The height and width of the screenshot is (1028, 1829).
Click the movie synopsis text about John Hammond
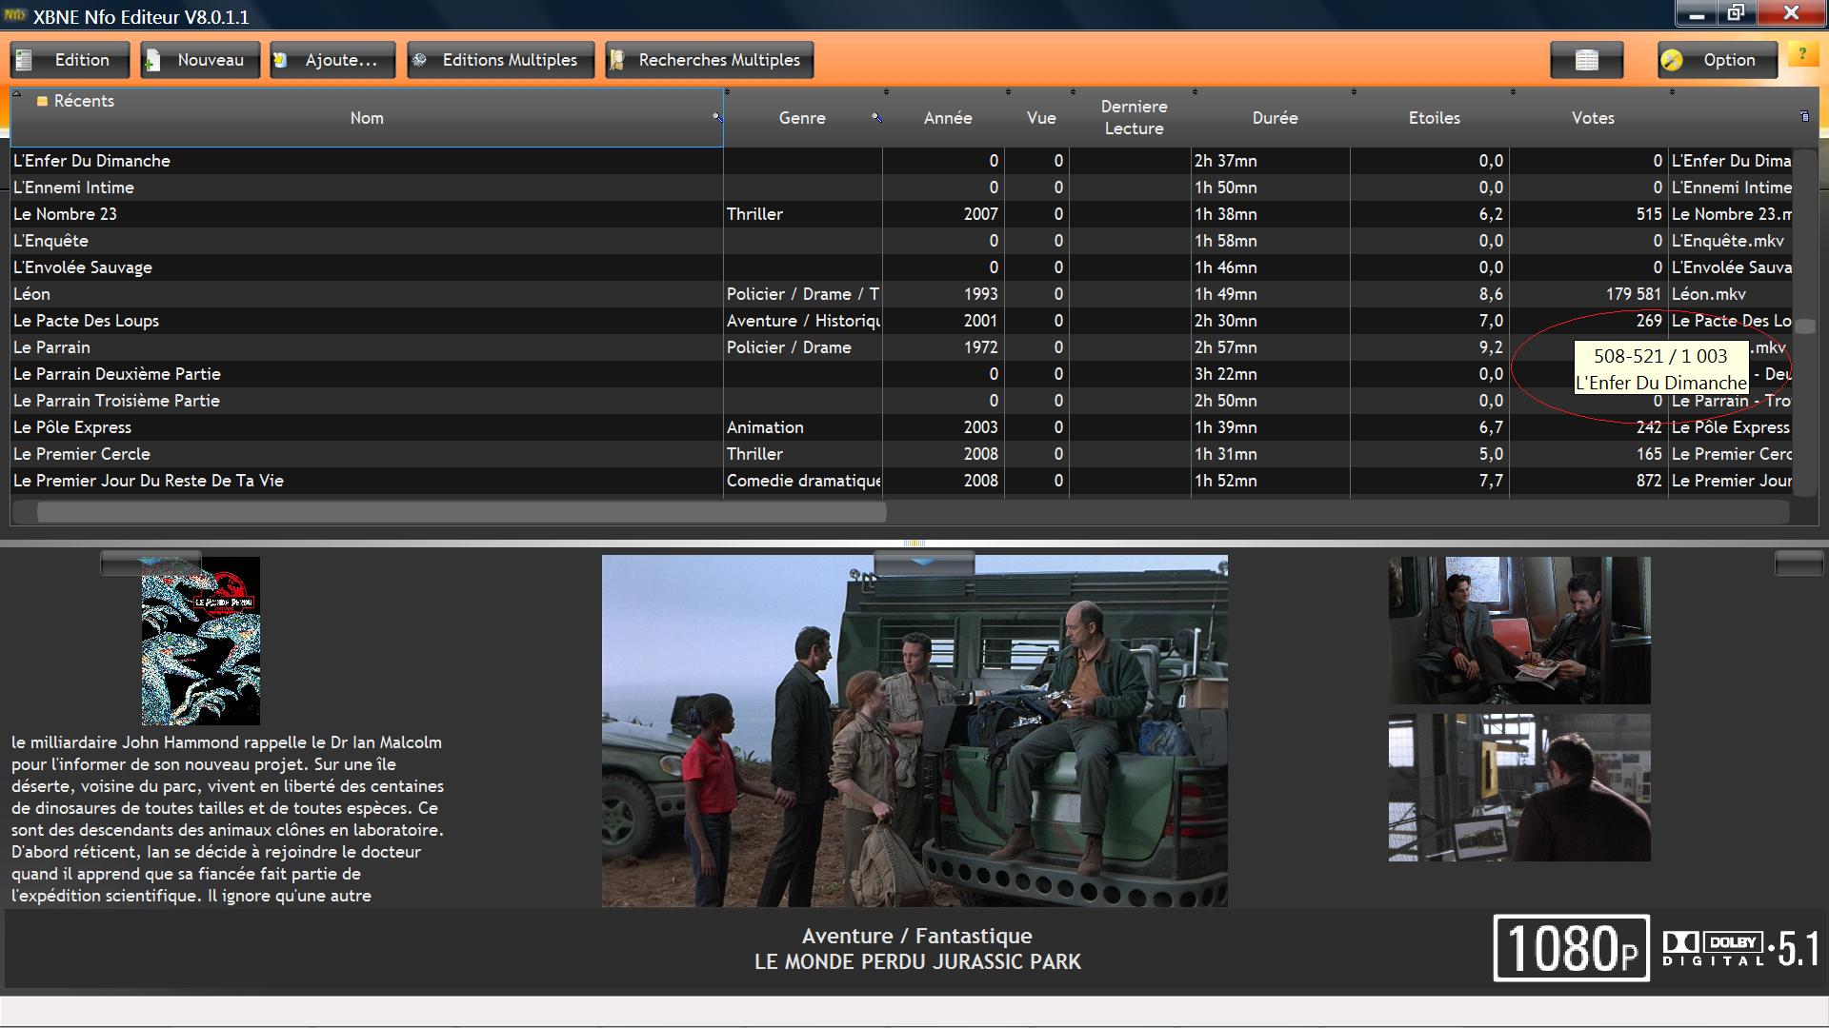click(228, 819)
